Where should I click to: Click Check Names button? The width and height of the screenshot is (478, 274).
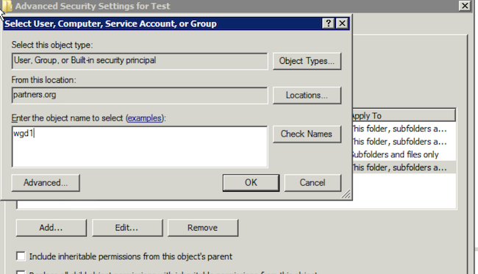307,134
